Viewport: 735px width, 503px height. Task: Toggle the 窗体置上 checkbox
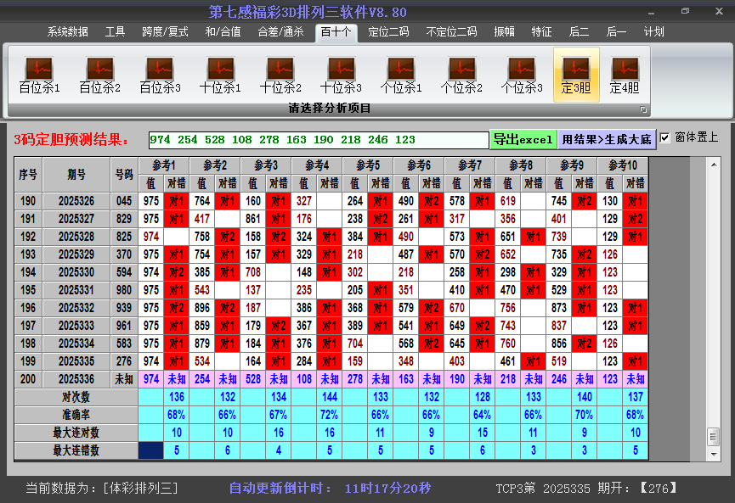click(665, 138)
